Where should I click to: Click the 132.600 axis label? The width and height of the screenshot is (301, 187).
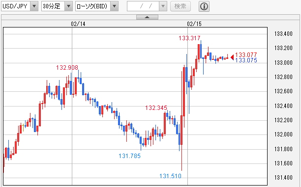point(283,91)
